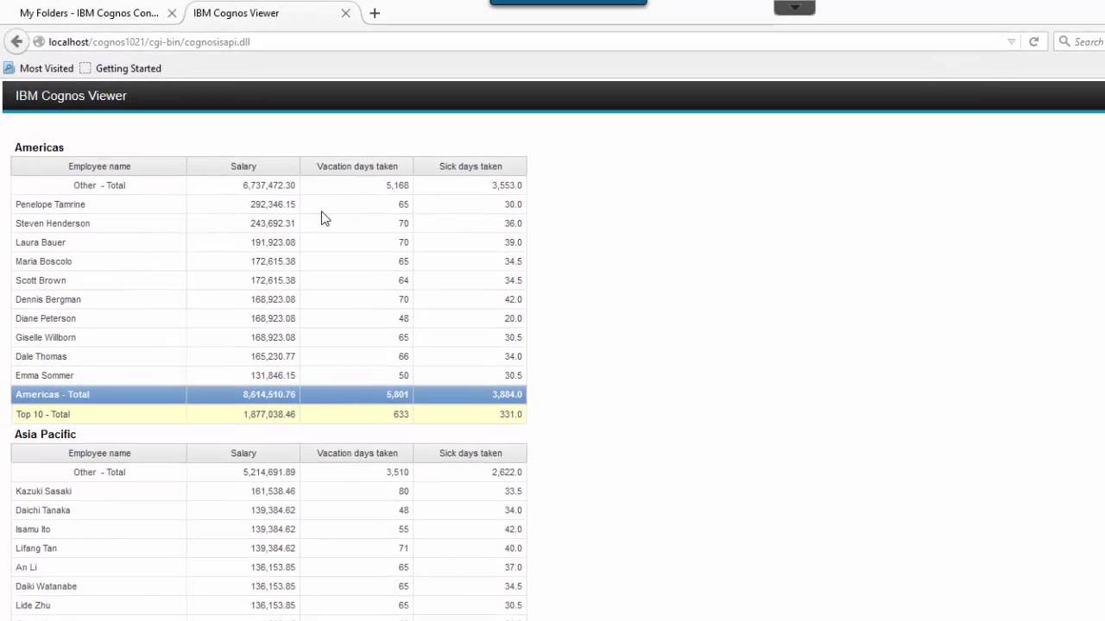Click the Diane Peterson row name
The image size is (1105, 621).
coord(46,318)
